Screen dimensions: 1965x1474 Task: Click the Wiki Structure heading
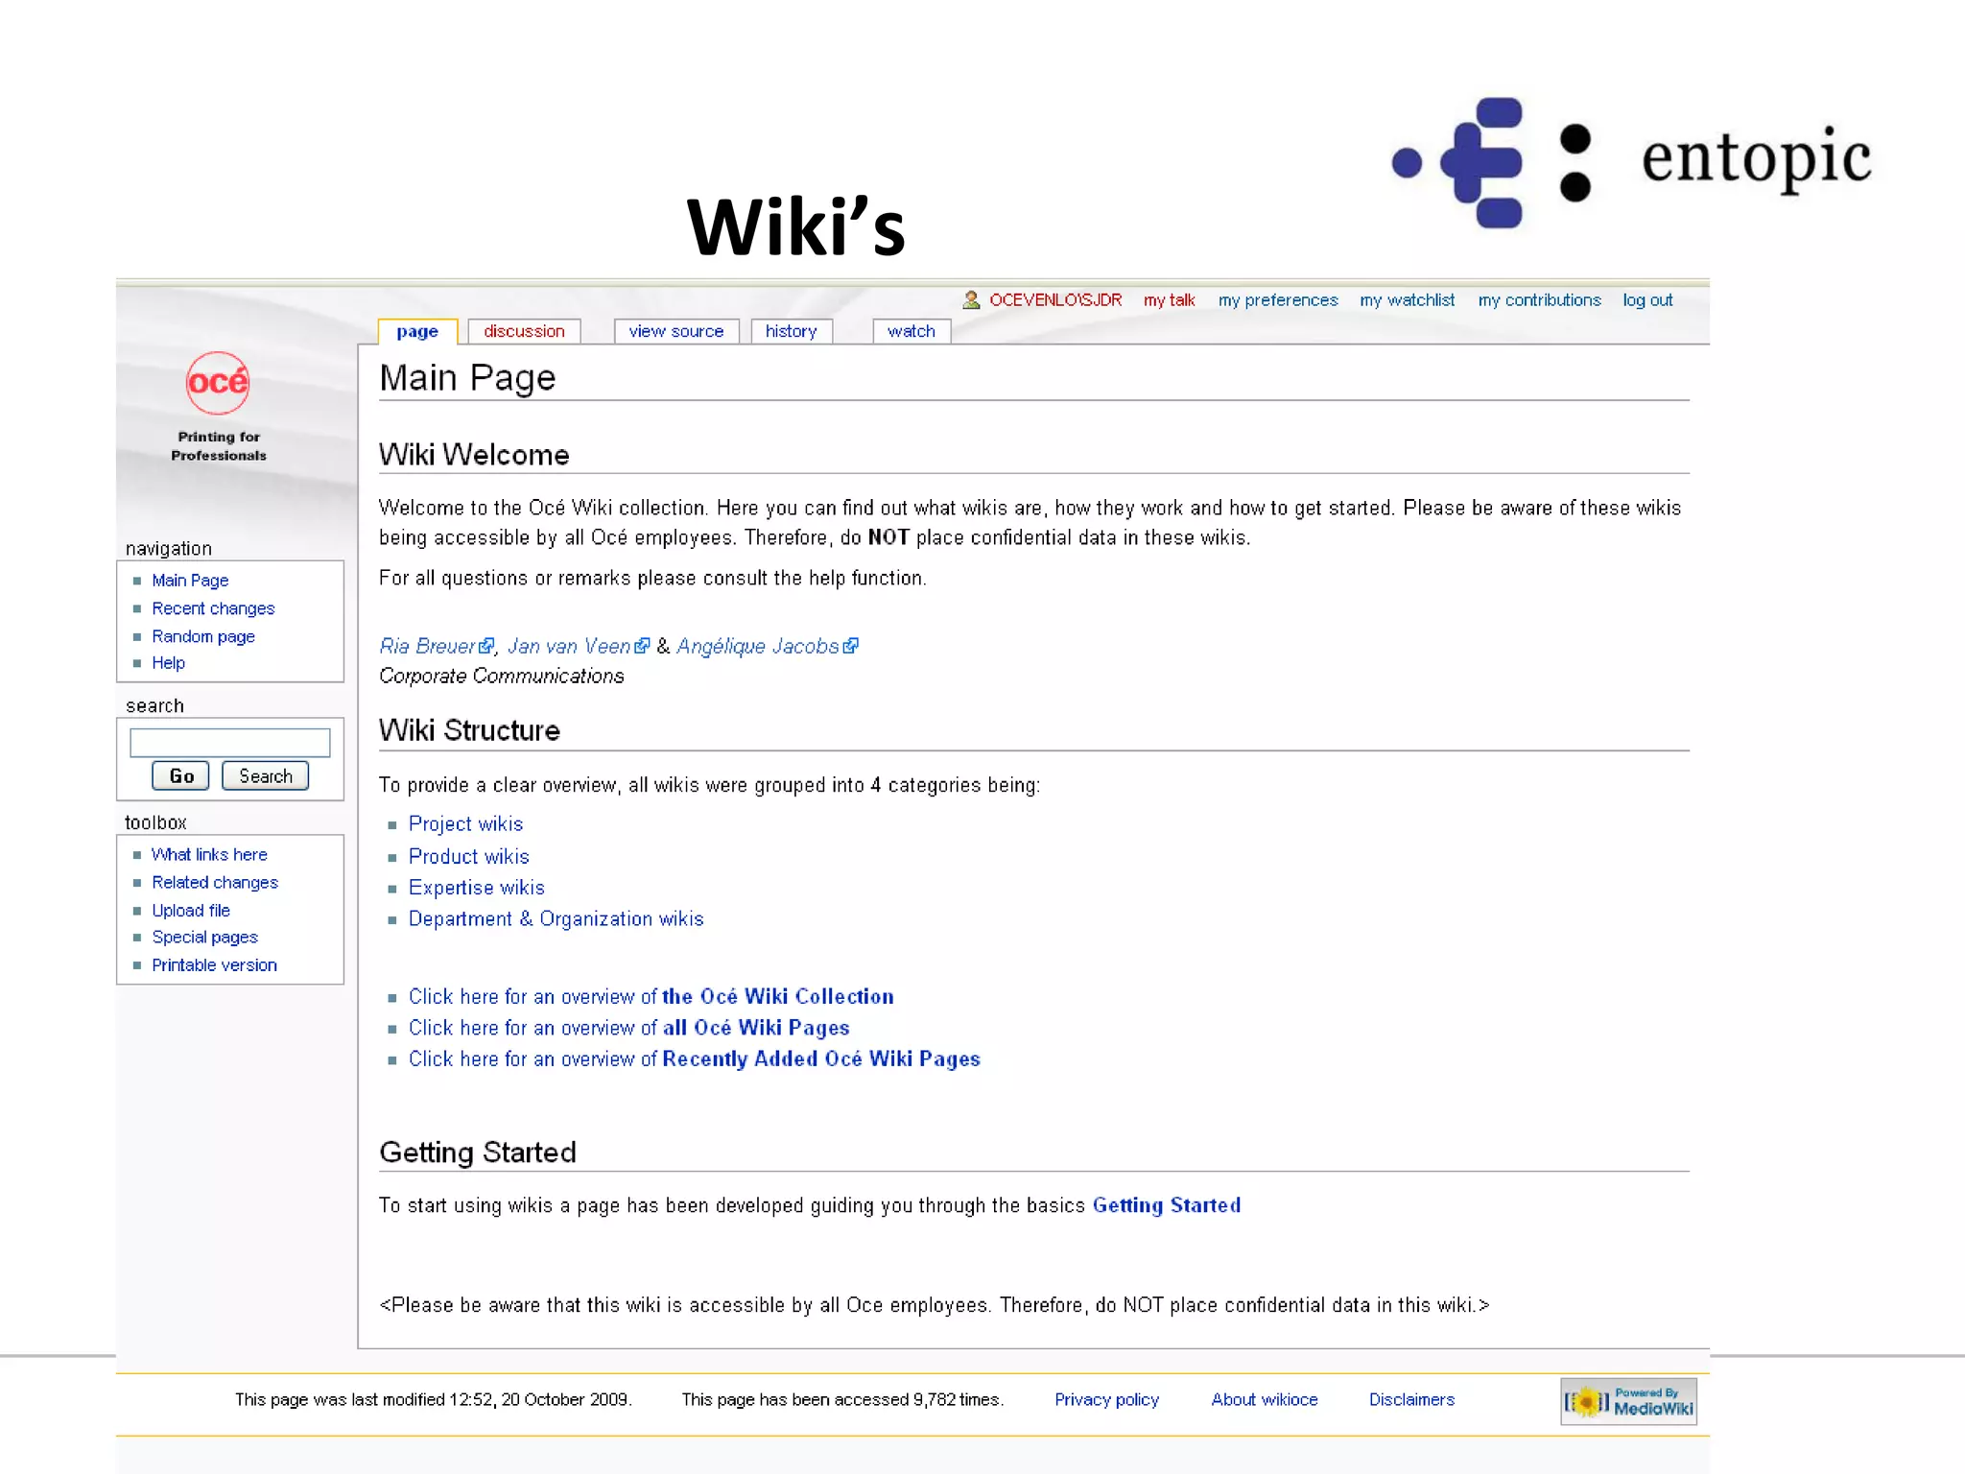[469, 730]
